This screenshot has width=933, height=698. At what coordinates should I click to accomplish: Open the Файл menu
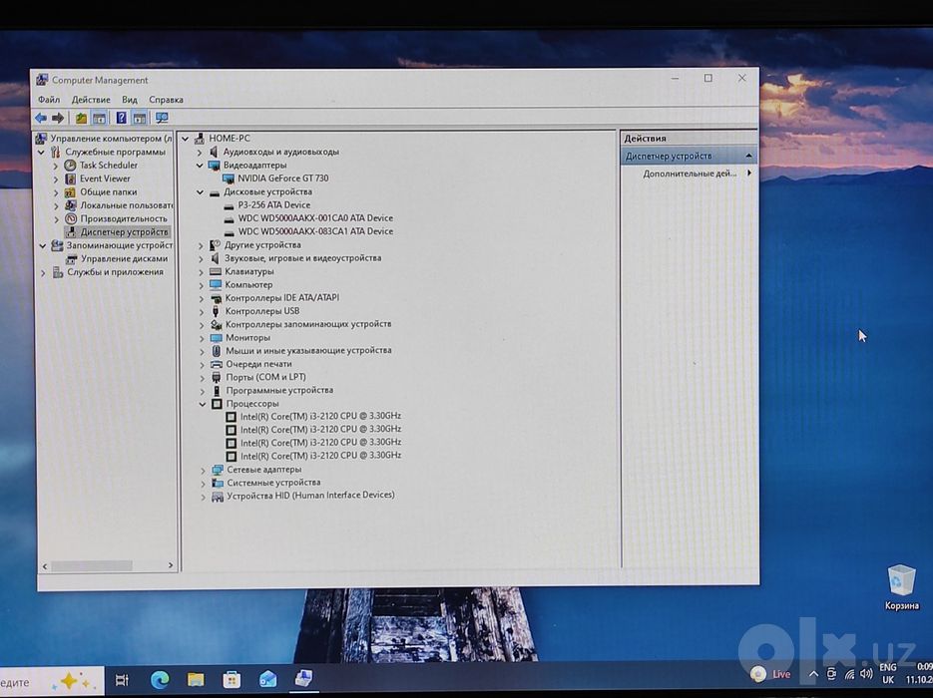click(49, 100)
